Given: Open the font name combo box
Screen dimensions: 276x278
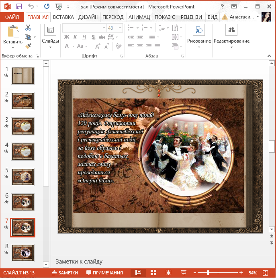Looking at the screenshot, I should [84, 28].
